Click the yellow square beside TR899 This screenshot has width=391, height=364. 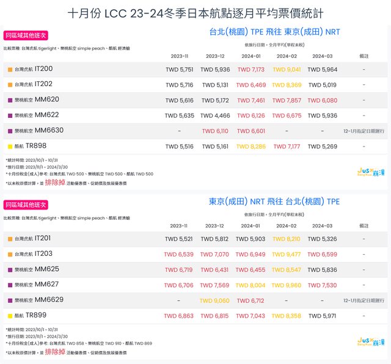pyautogui.click(x=10, y=316)
